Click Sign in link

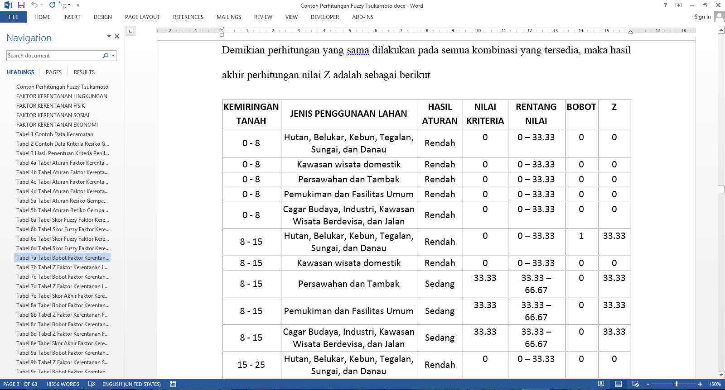(702, 17)
